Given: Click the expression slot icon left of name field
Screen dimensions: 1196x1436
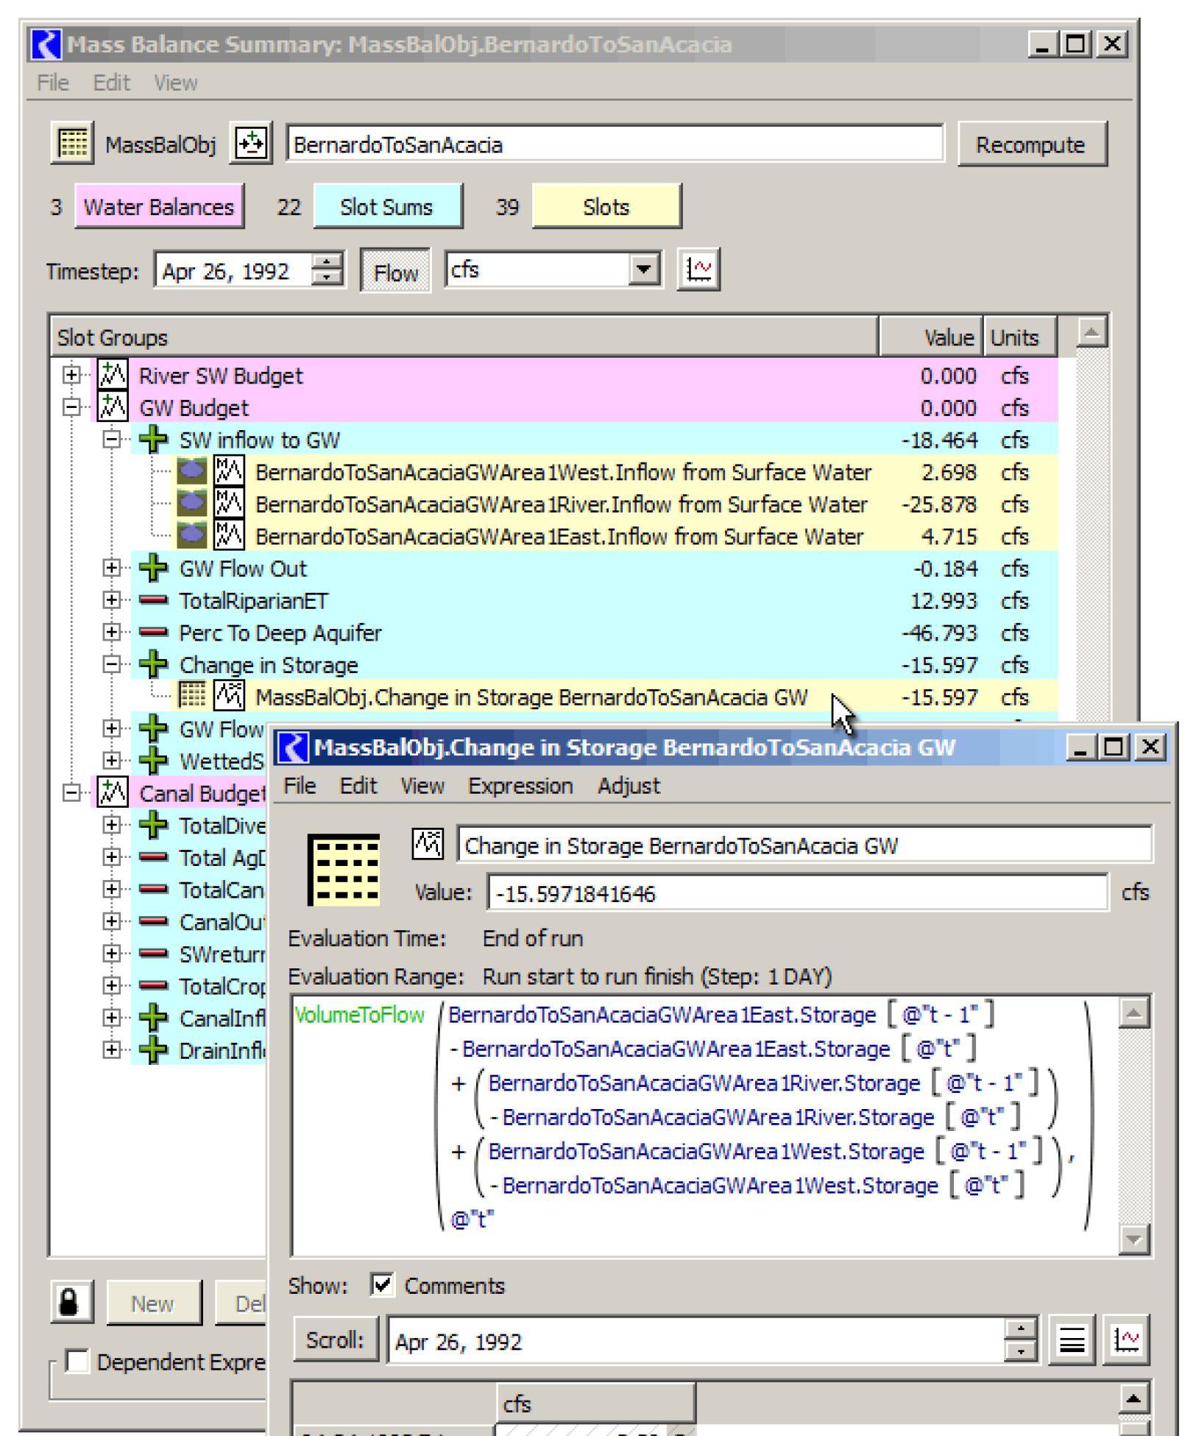Looking at the screenshot, I should click(x=428, y=844).
